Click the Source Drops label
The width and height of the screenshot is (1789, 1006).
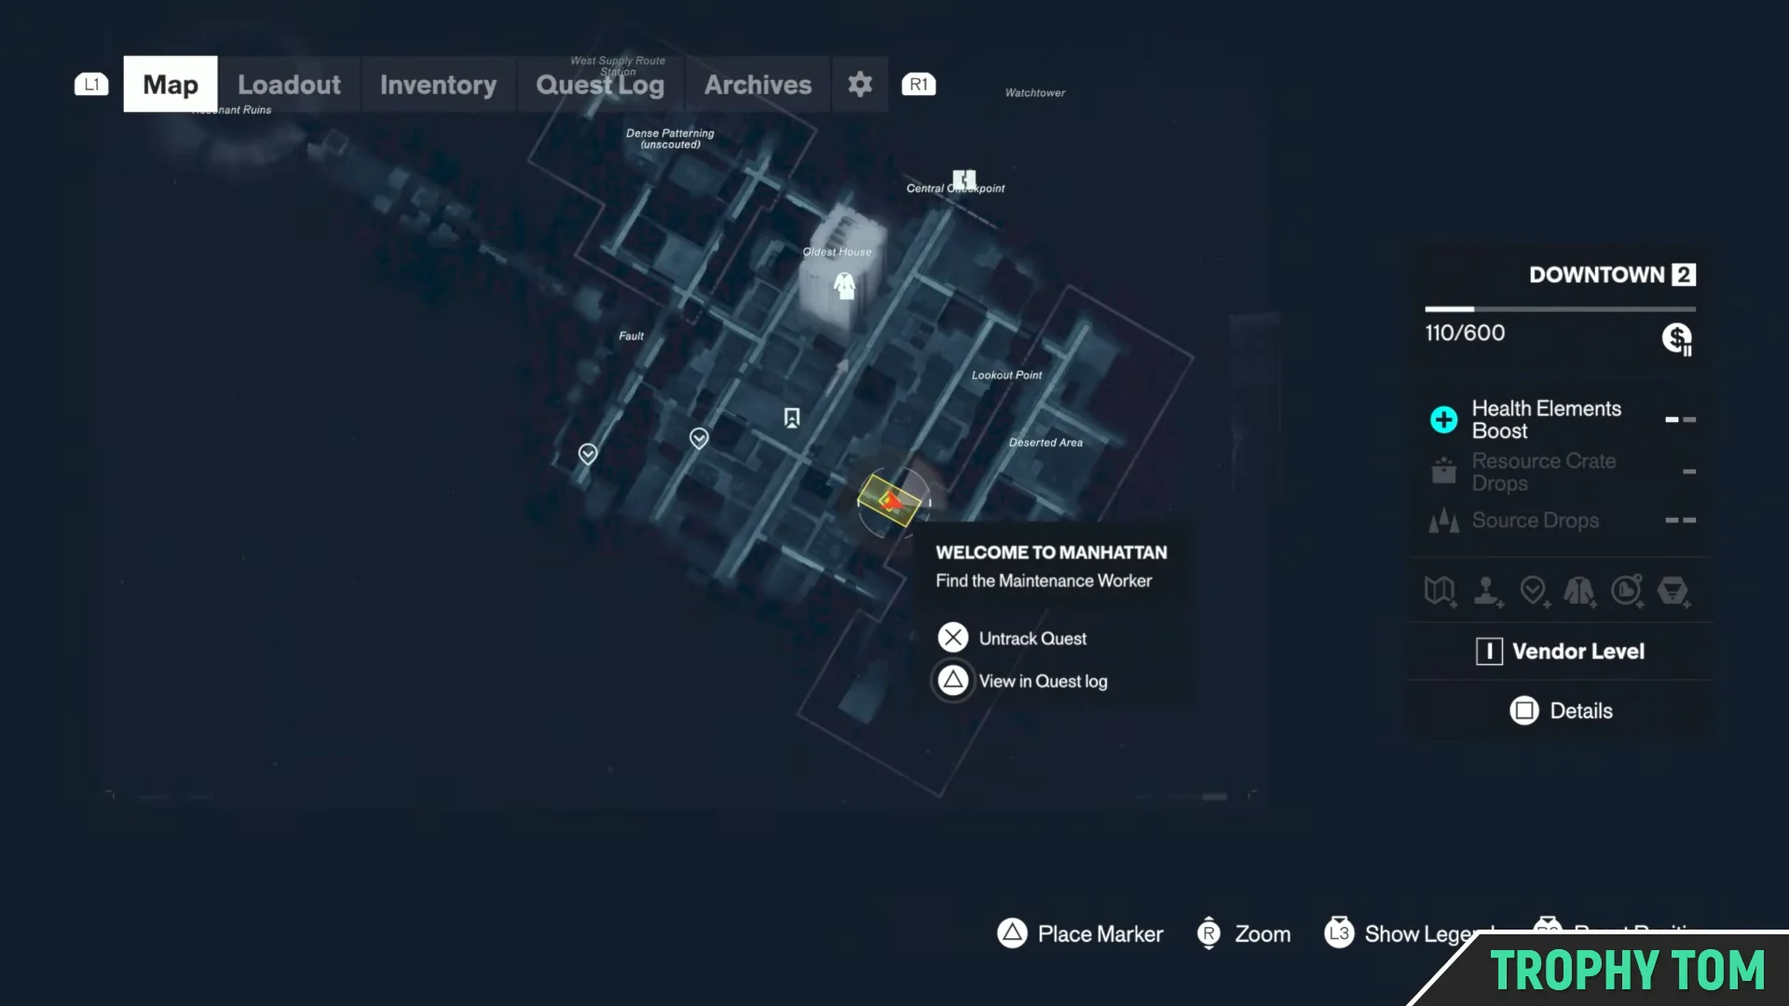[1535, 520]
